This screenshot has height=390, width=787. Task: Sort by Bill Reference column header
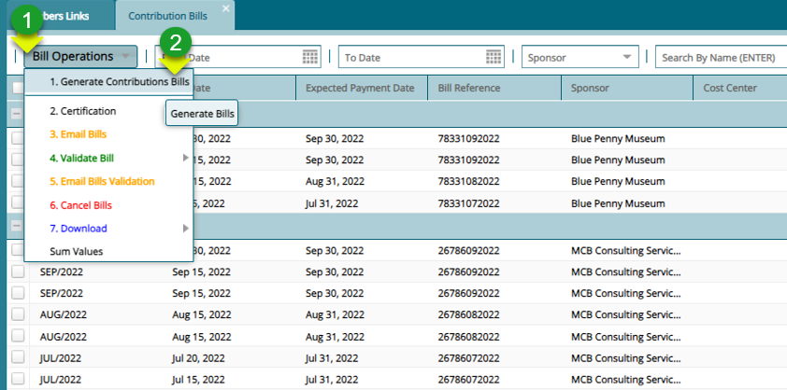tap(494, 89)
